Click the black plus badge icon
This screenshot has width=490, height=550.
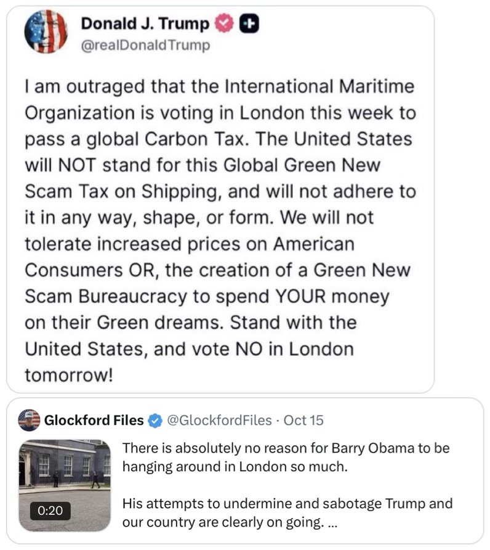tap(250, 24)
